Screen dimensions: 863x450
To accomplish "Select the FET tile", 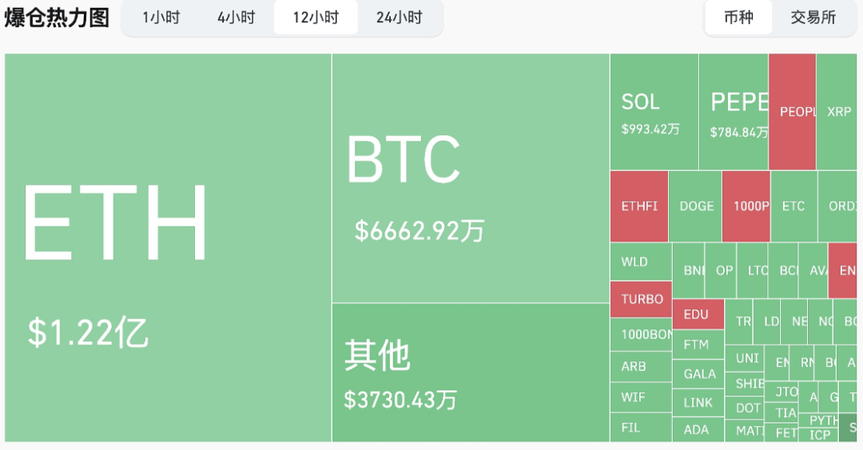I will coord(781,432).
